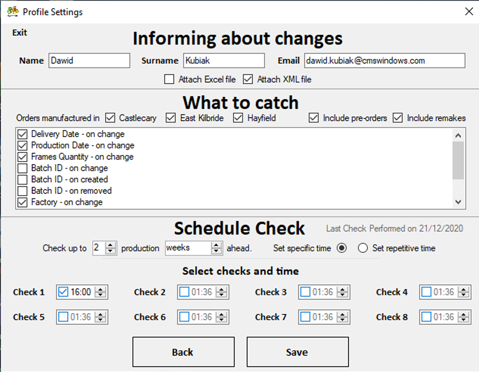Viewport: 479px width, 372px height.
Task: Click the scrollbar thumb in the catch list
Action: coord(458,160)
